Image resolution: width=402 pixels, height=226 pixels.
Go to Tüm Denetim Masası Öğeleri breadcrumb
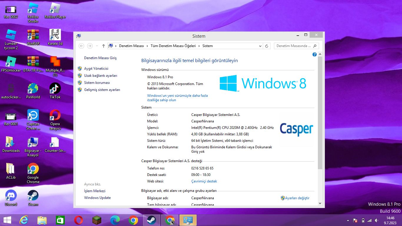click(x=173, y=46)
